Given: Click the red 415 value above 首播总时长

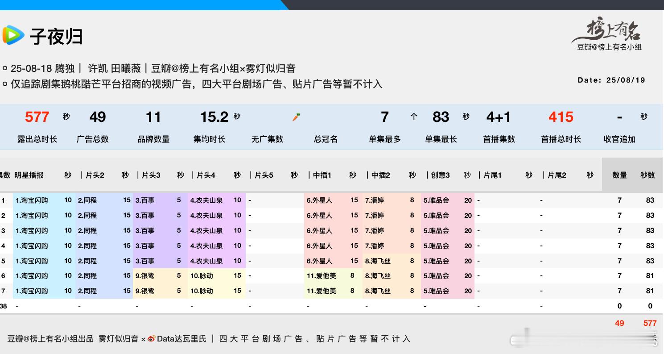Looking at the screenshot, I should [561, 117].
